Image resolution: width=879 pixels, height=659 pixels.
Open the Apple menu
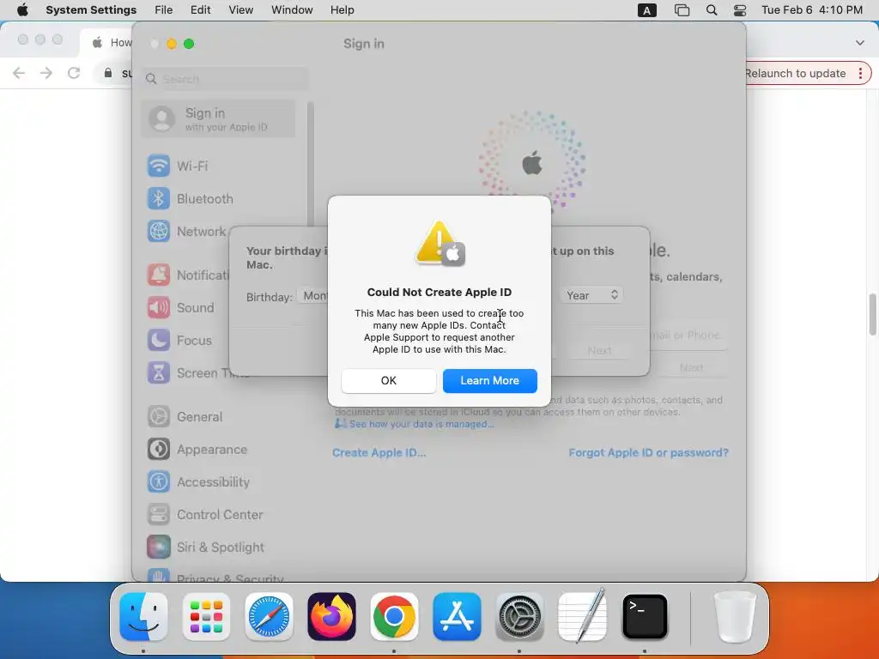click(x=22, y=10)
